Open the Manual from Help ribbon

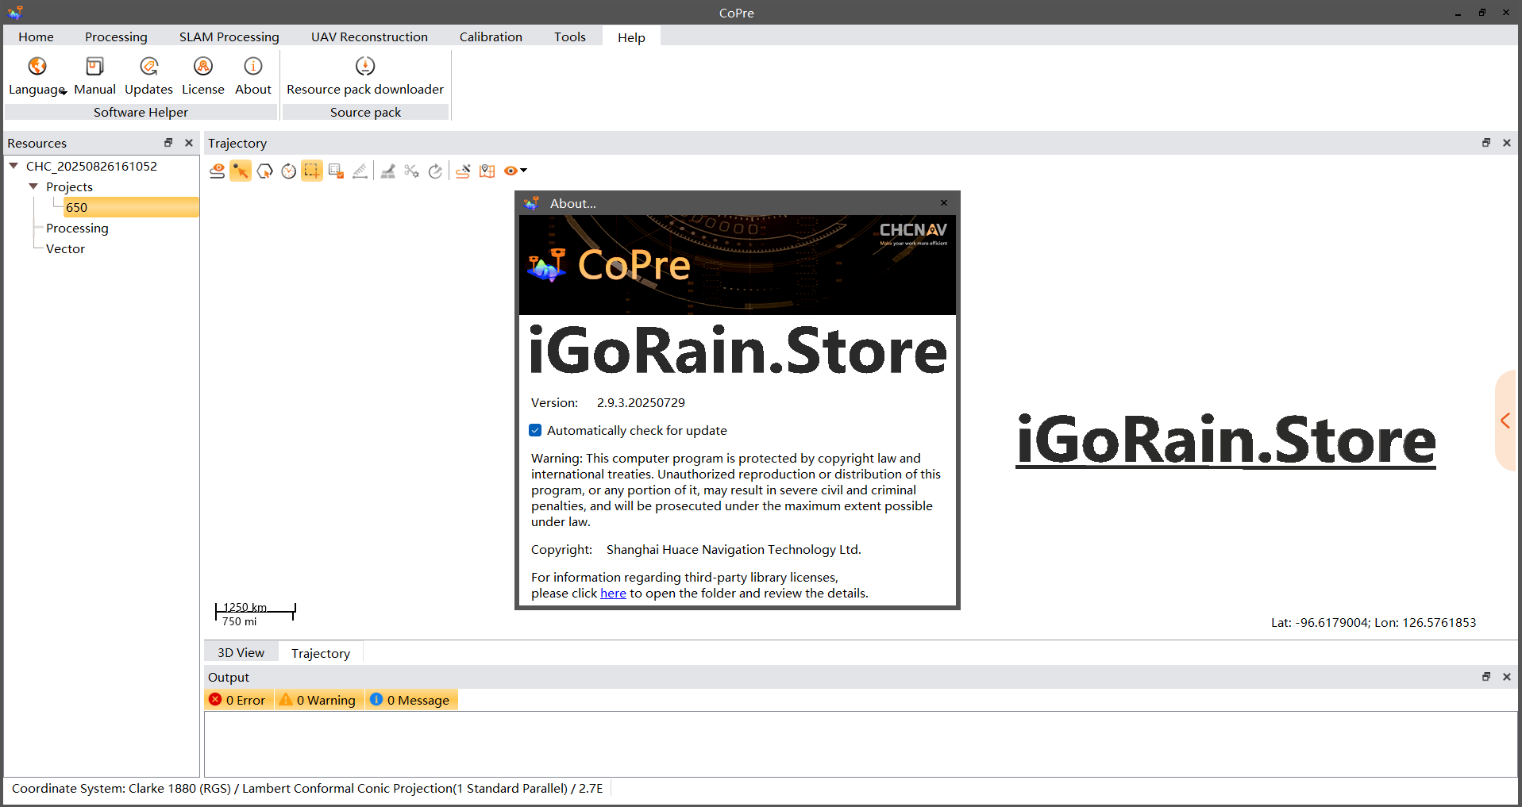pyautogui.click(x=94, y=75)
